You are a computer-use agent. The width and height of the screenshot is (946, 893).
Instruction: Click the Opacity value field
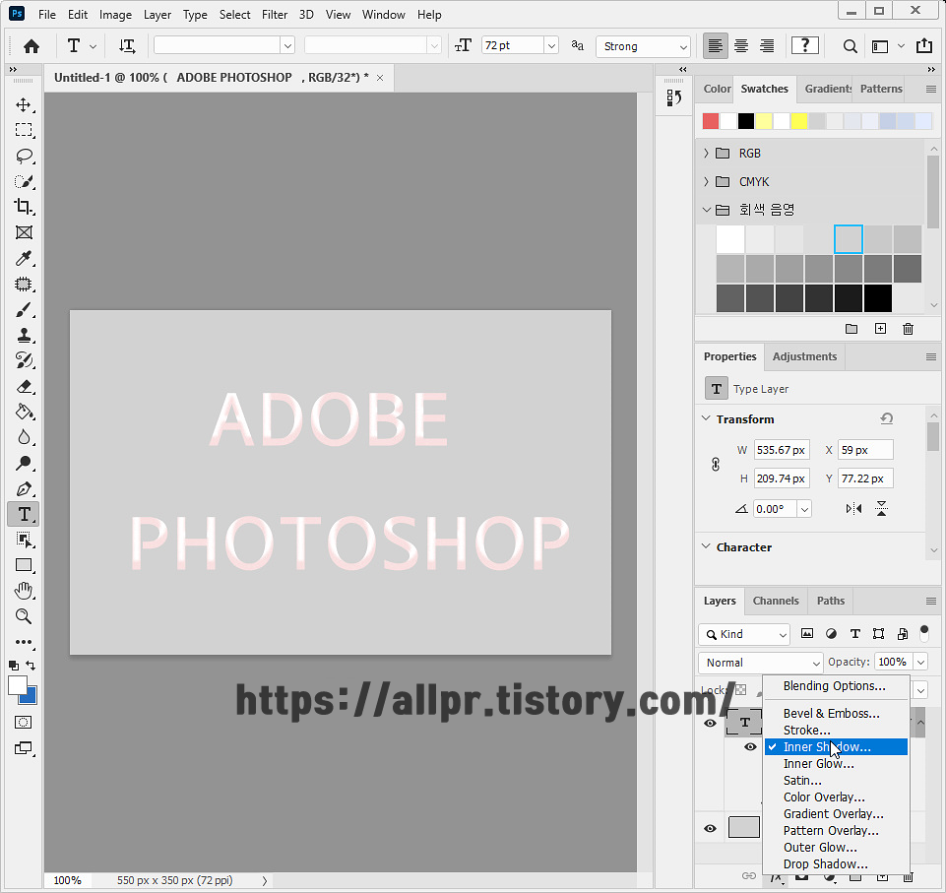click(893, 662)
